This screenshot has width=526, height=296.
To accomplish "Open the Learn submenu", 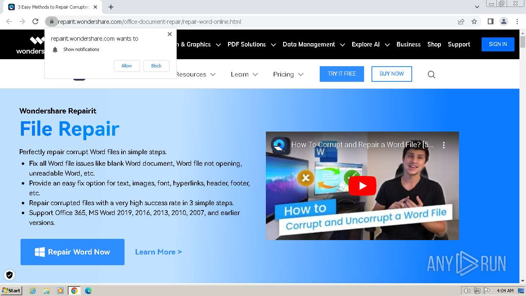I will pyautogui.click(x=240, y=74).
